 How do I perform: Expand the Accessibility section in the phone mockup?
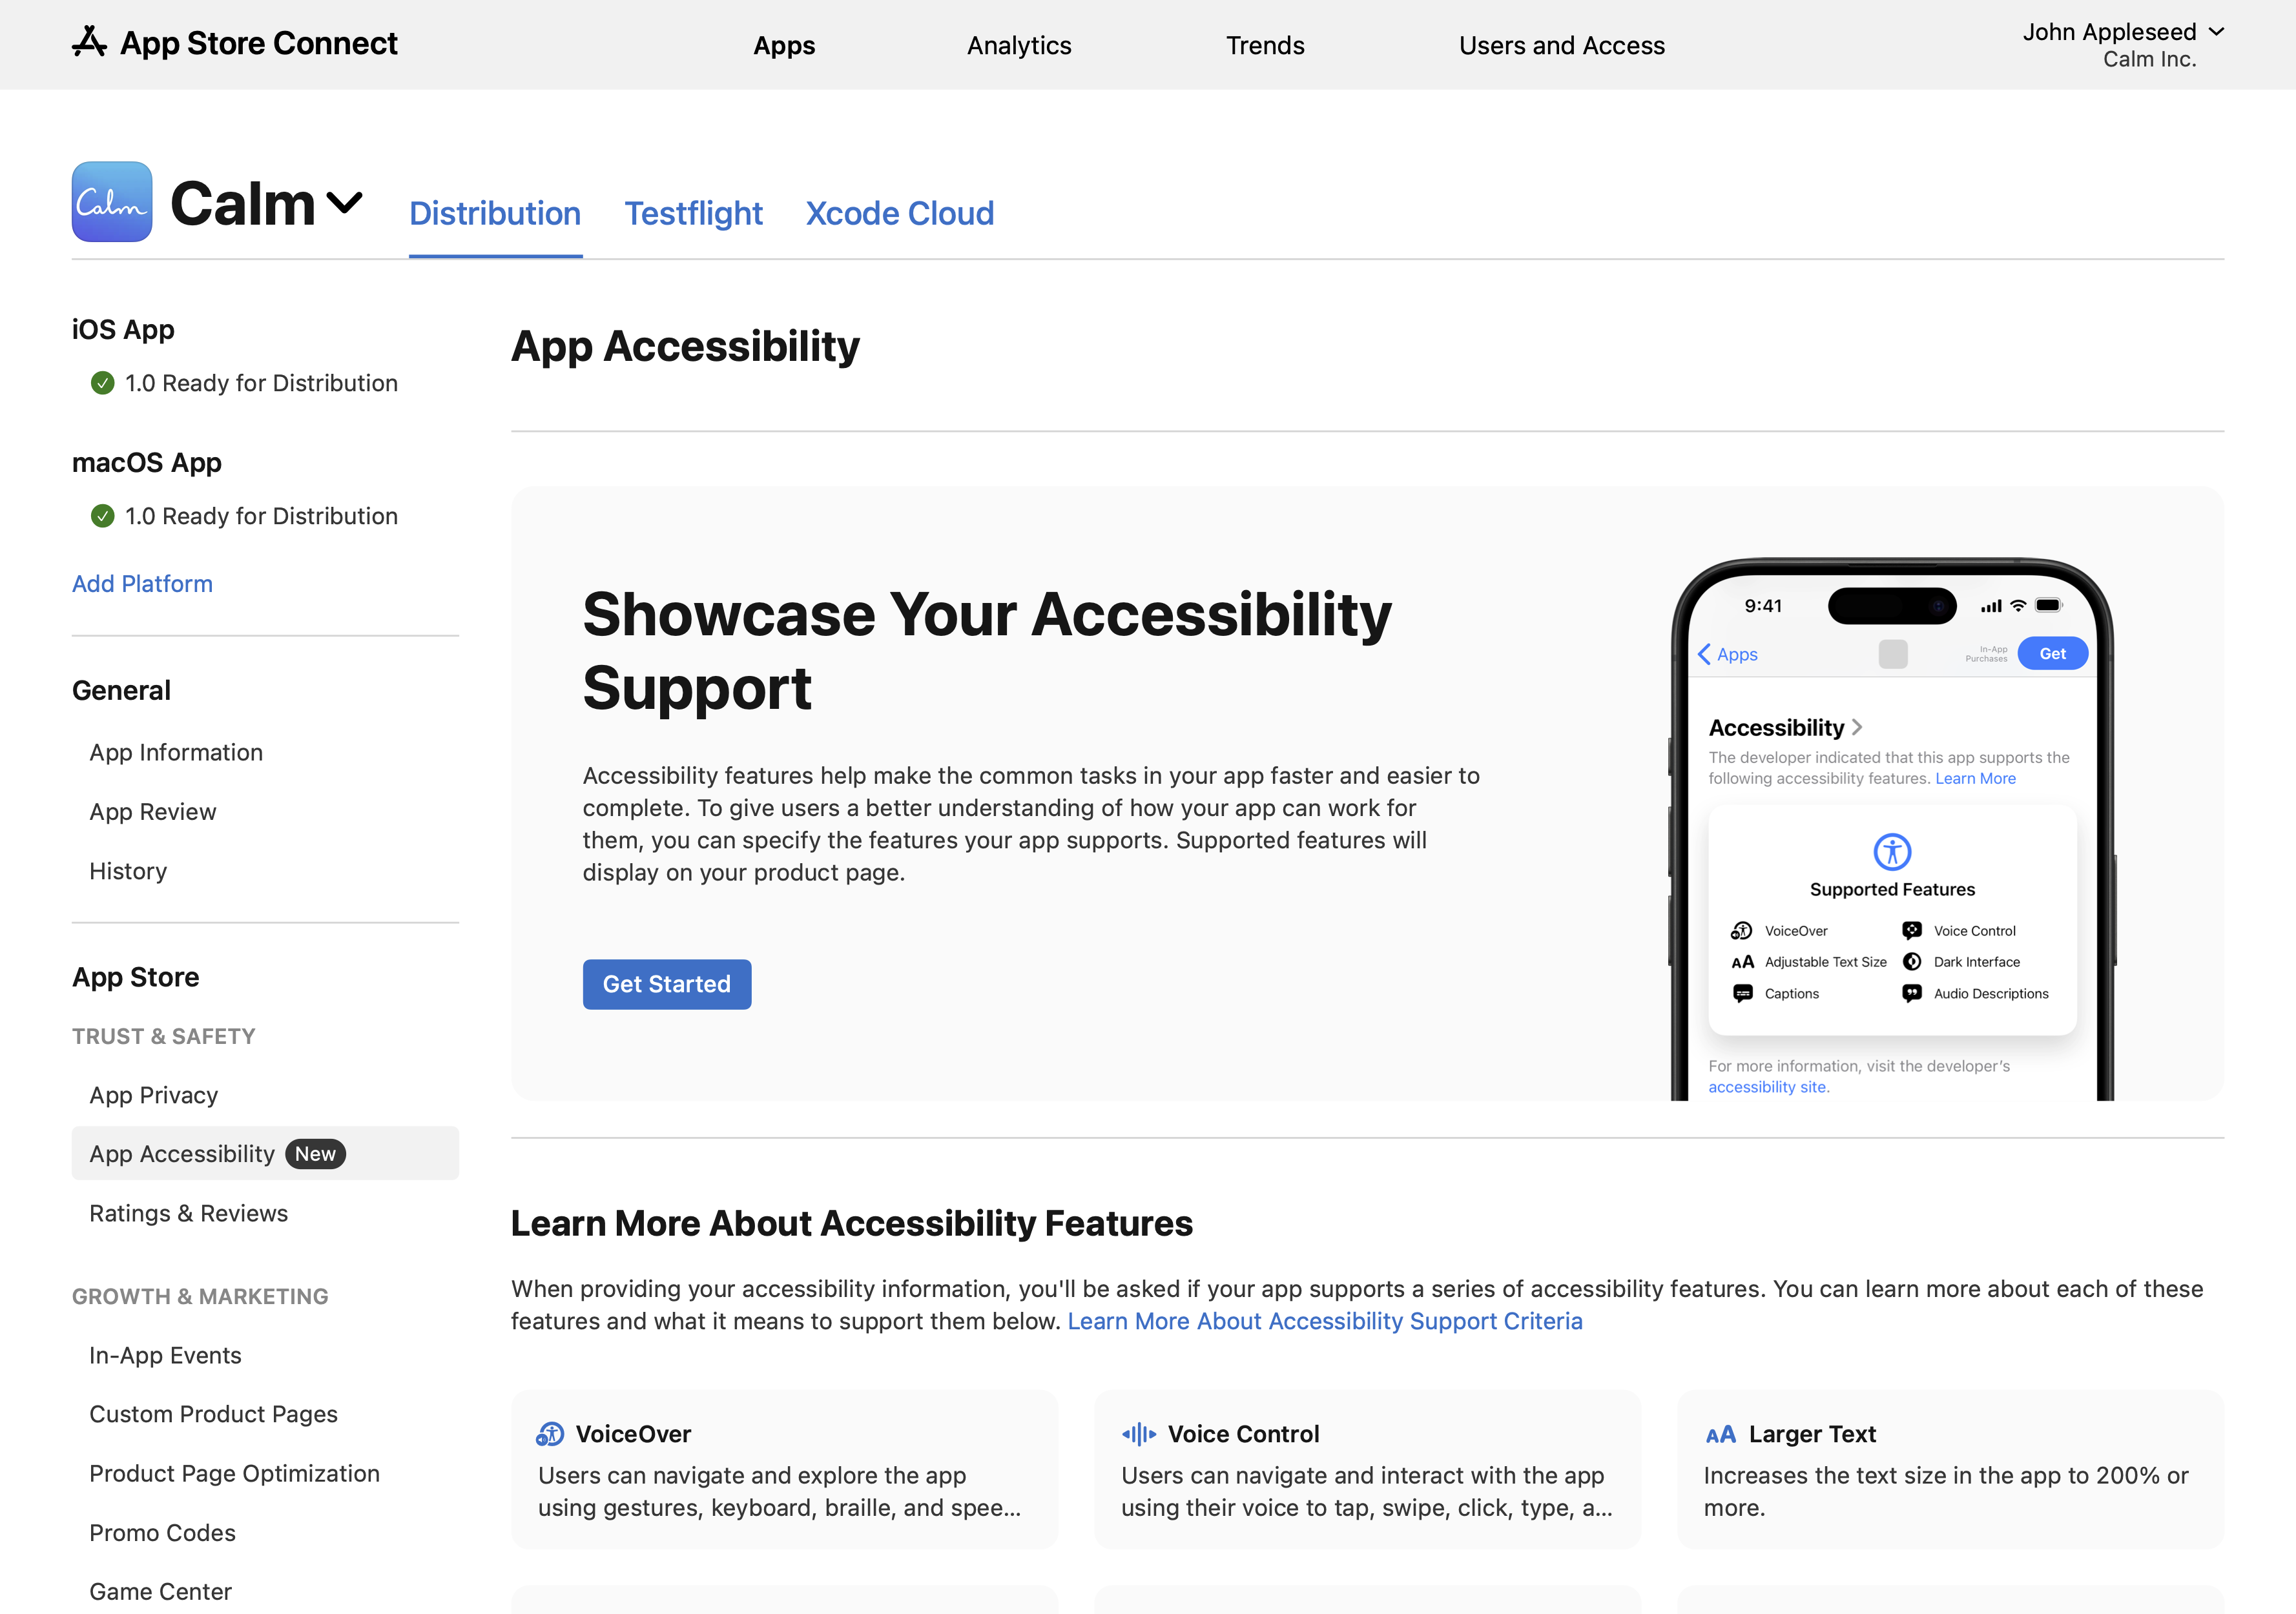click(x=1857, y=728)
